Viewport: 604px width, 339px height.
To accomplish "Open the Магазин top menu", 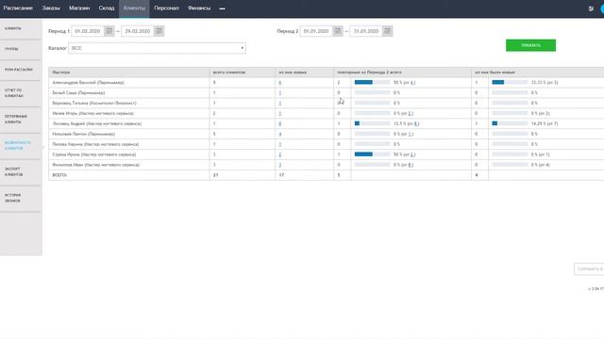I will 79,8.
